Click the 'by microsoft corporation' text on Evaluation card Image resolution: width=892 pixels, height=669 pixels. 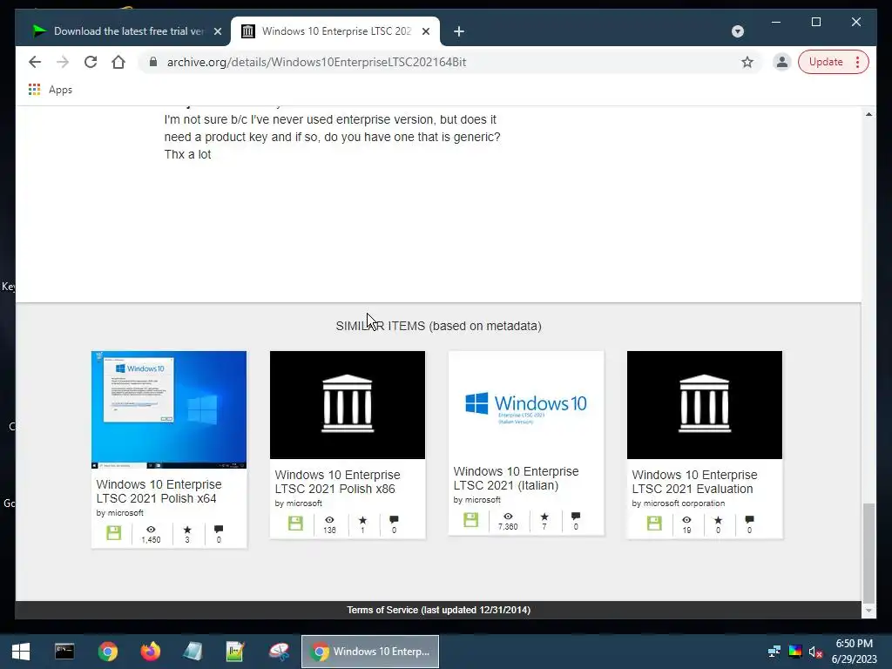pos(678,503)
